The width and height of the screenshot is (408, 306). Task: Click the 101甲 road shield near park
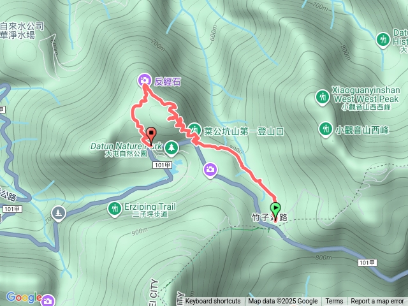point(162,165)
